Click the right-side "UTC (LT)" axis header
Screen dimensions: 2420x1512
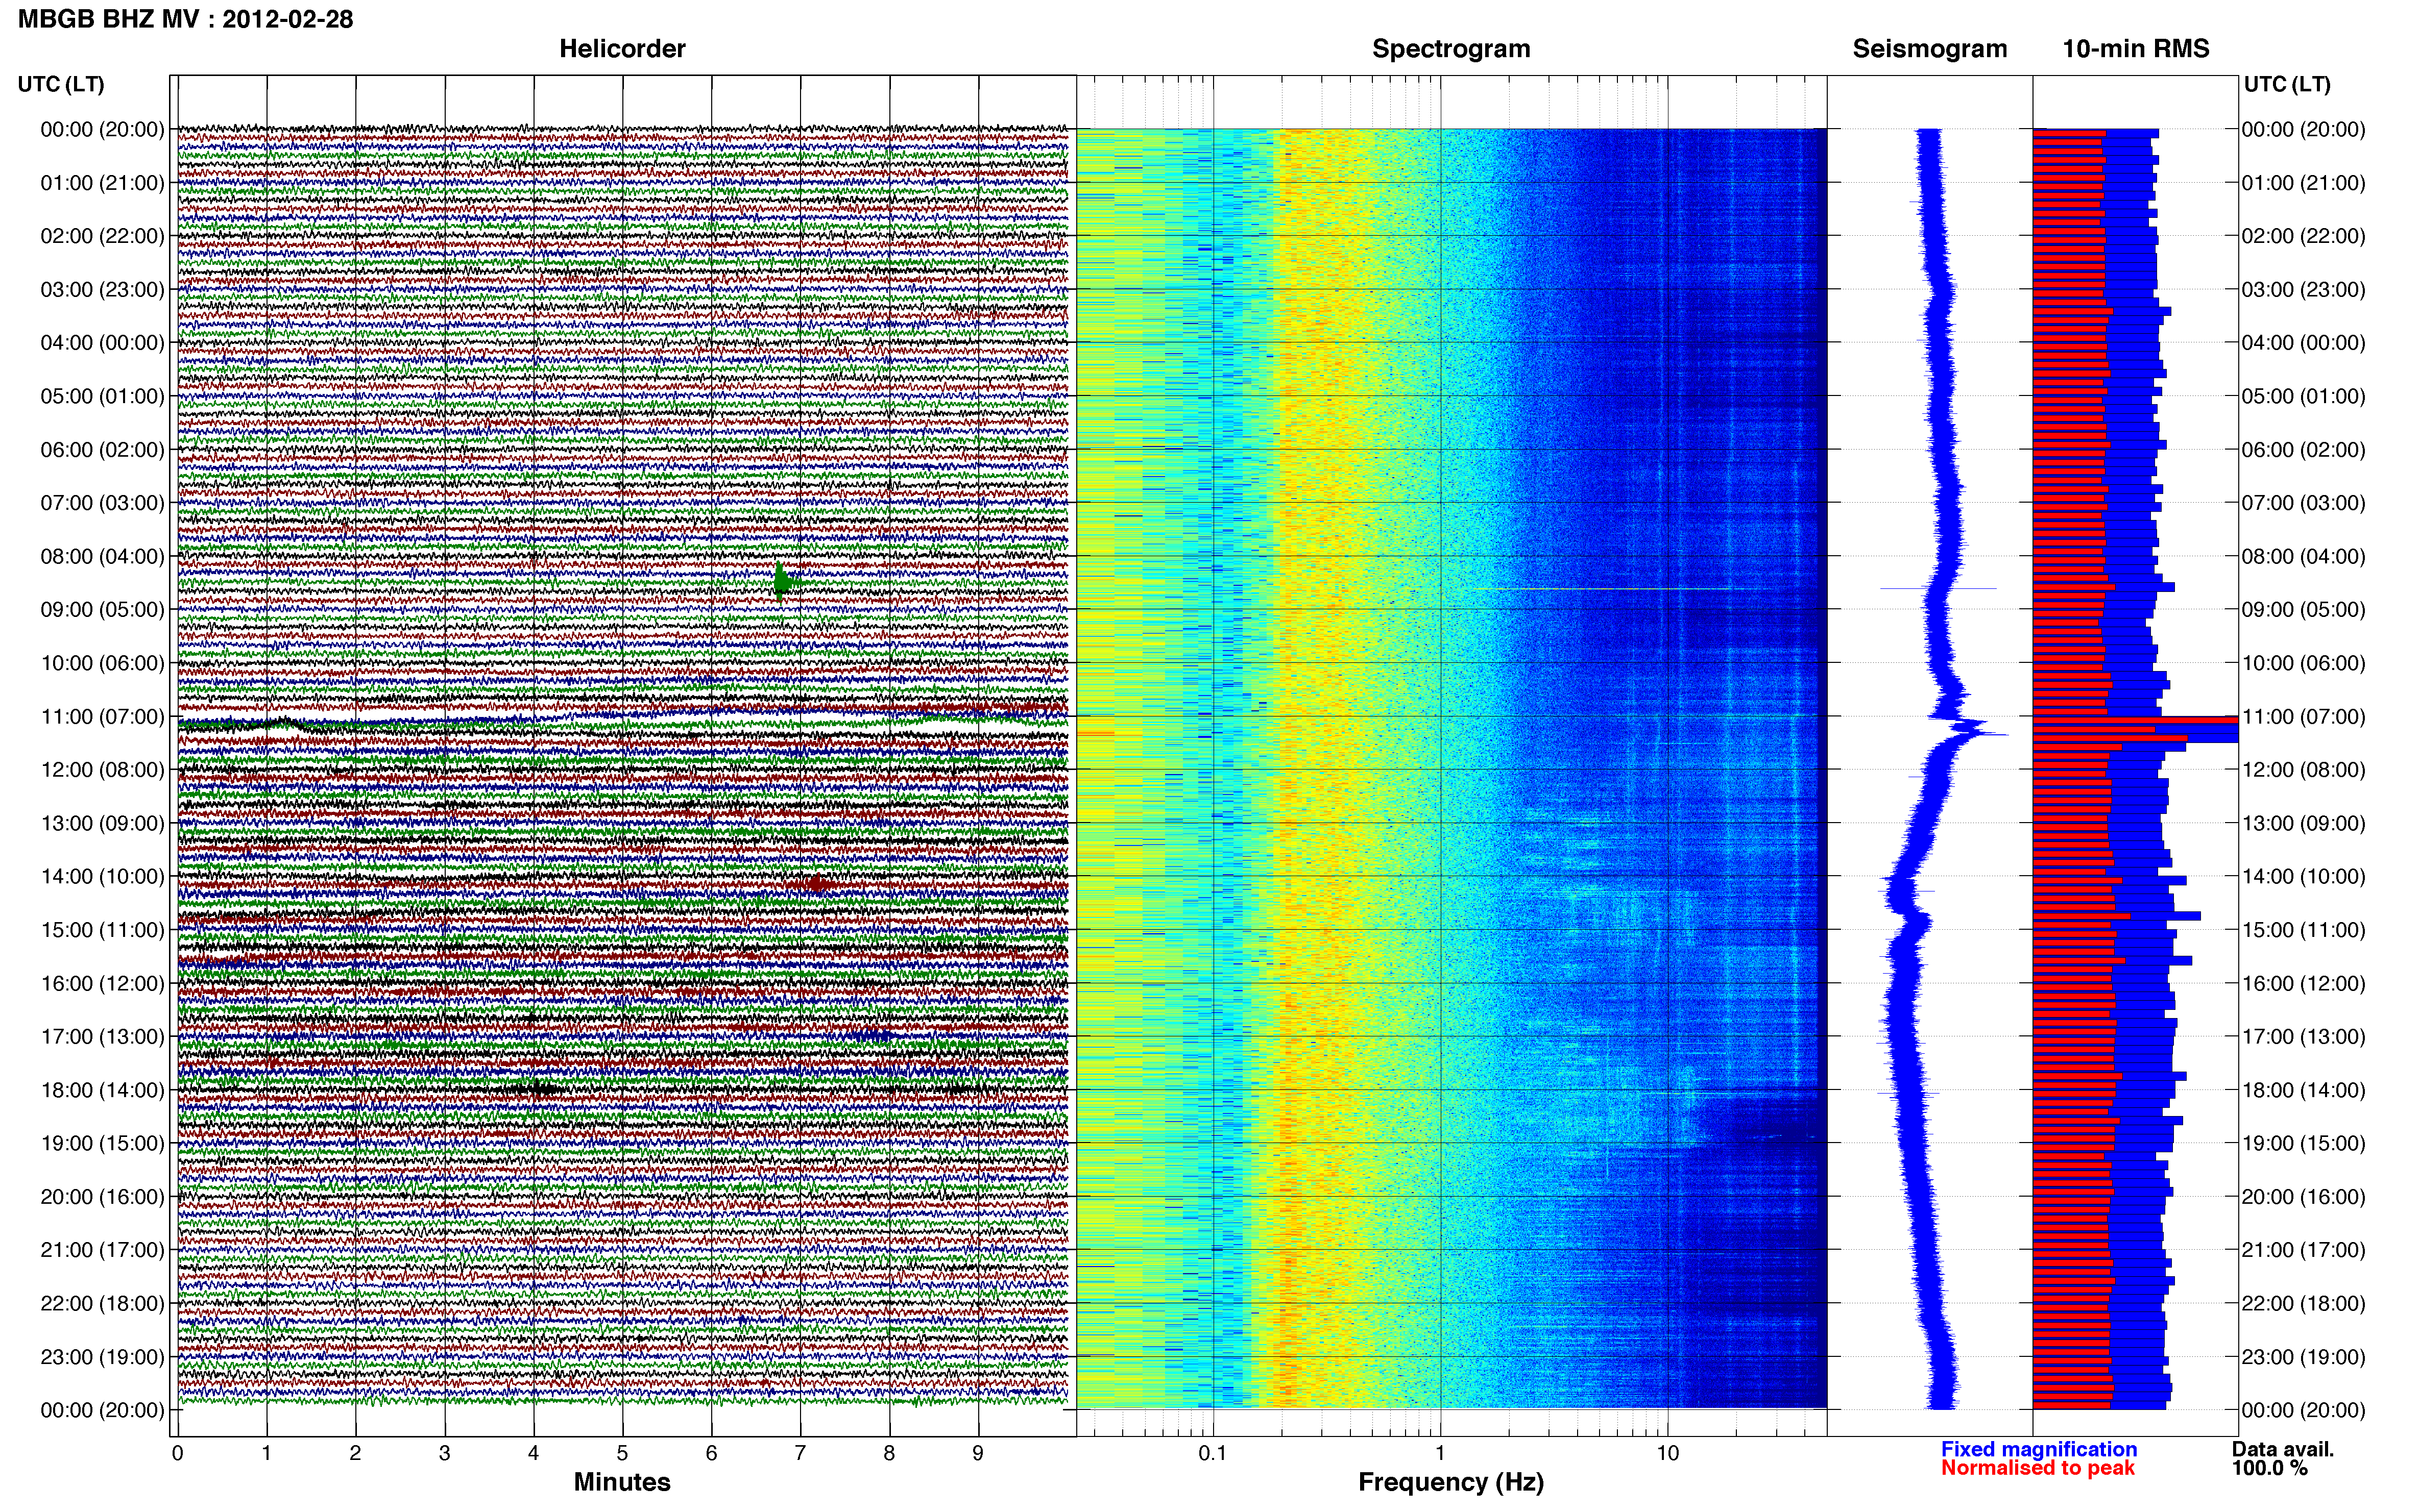click(x=2287, y=85)
